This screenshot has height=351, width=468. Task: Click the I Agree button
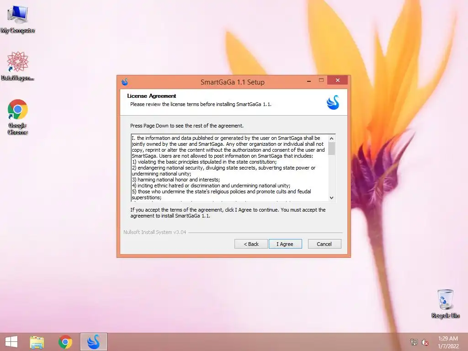click(285, 244)
